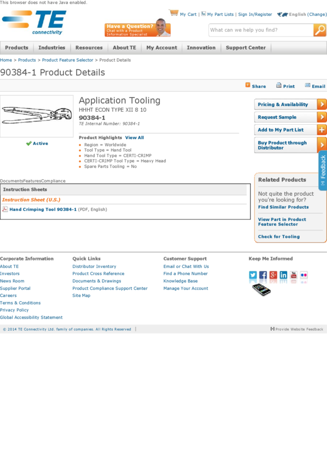Click the orange search magnifier button
This screenshot has height=463, width=327.
click(319, 30)
